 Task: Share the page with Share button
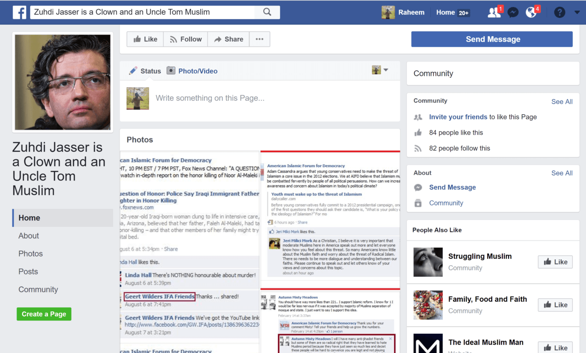click(x=228, y=39)
